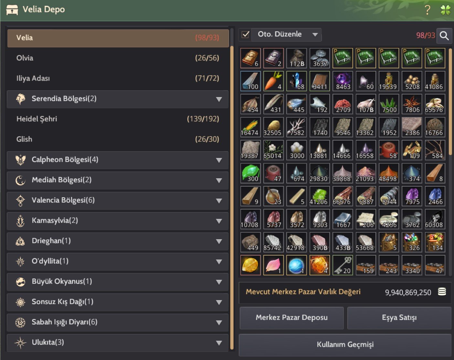454x360 pixels.
Task: Click the green four-leaf clover icon
Action: tap(446, 10)
